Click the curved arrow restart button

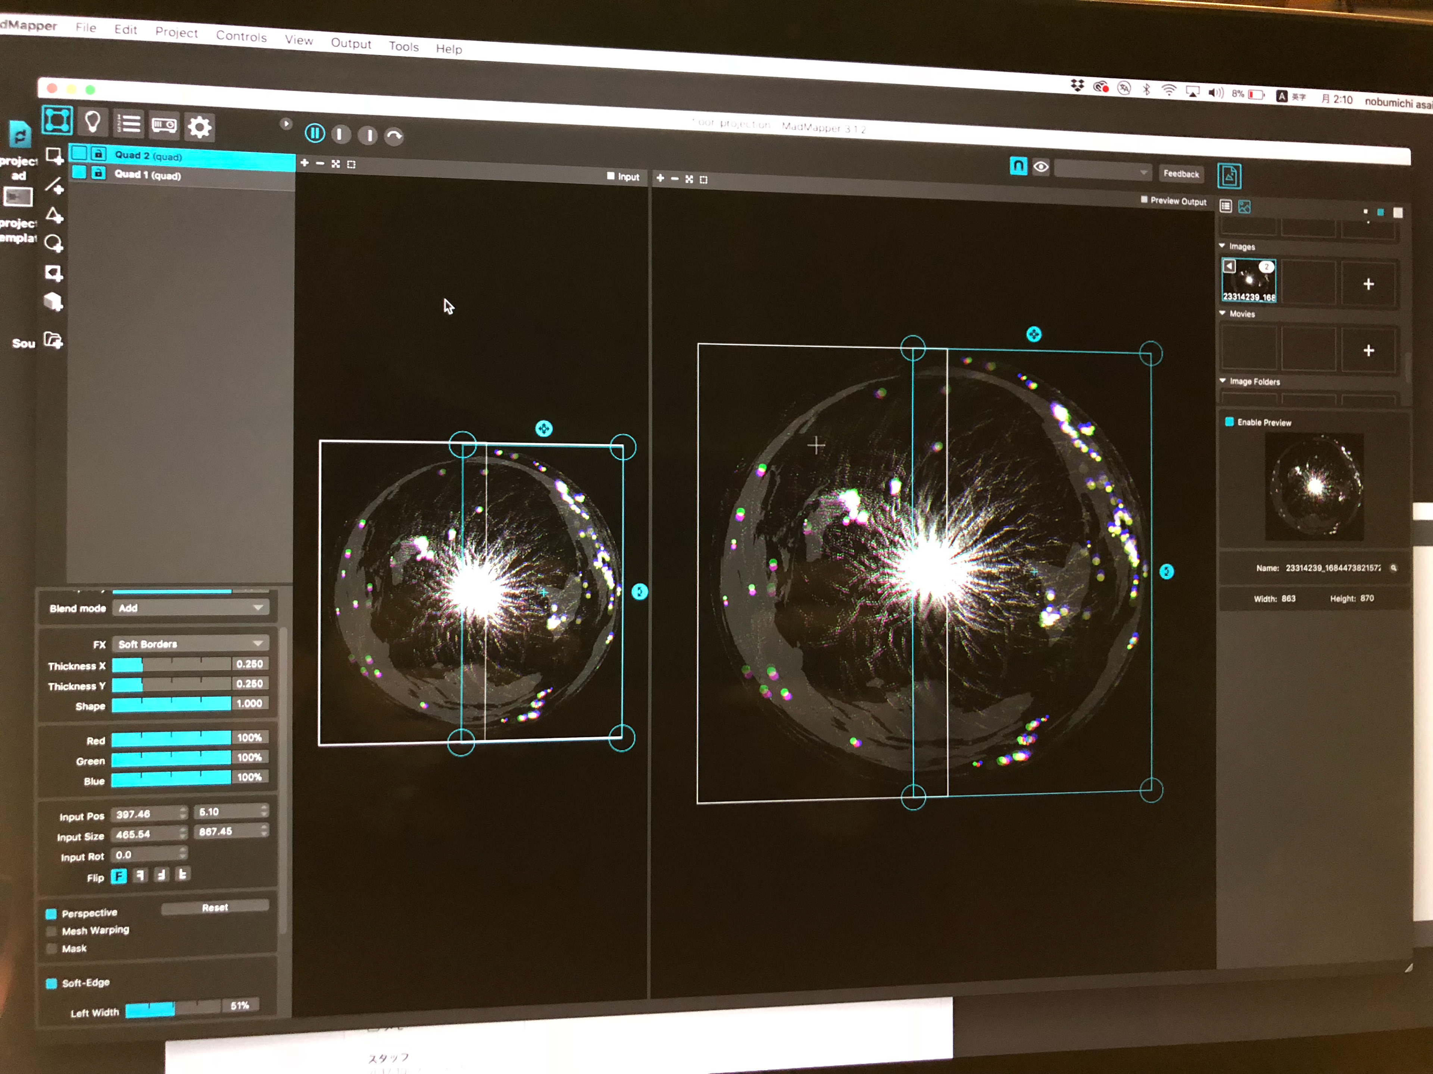coord(394,136)
